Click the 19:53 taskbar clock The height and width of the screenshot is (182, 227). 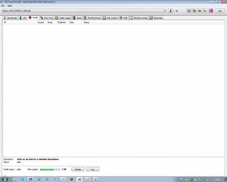pyautogui.click(x=218, y=179)
